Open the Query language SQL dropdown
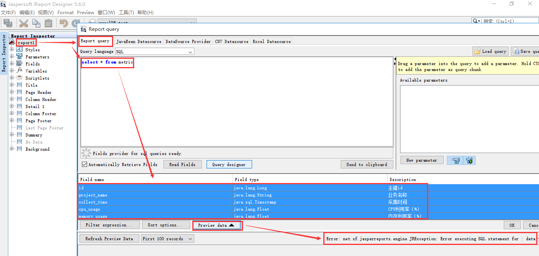Image resolution: width=539 pixels, height=256 pixels. point(154,52)
